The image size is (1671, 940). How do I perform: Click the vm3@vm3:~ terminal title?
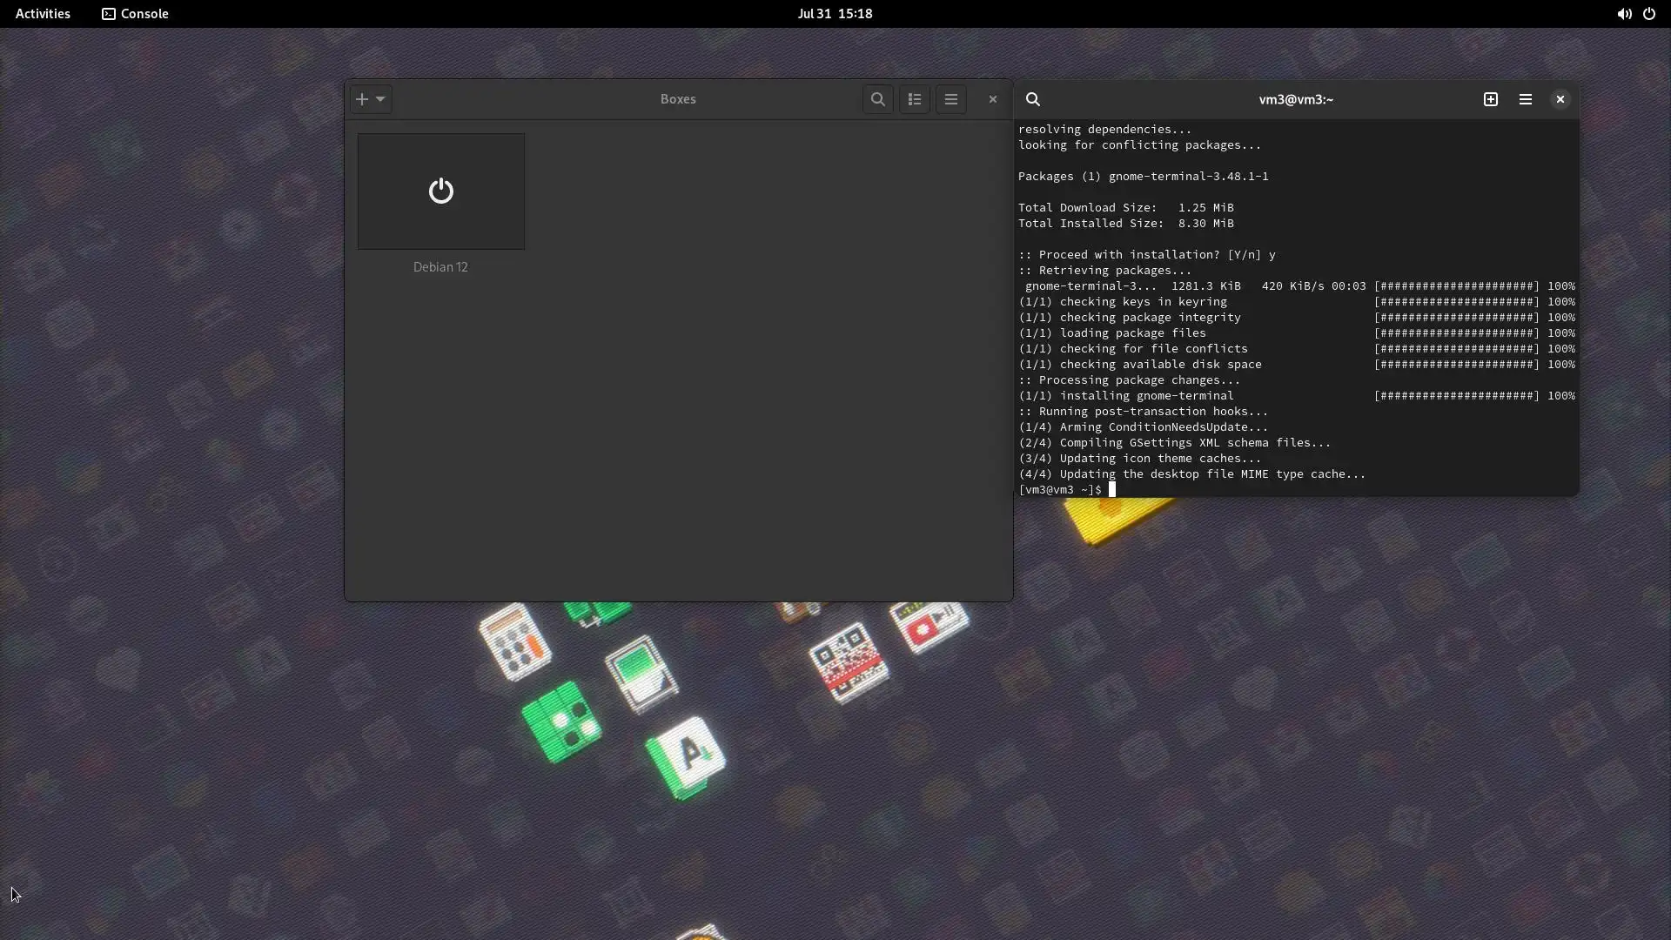[x=1295, y=99]
